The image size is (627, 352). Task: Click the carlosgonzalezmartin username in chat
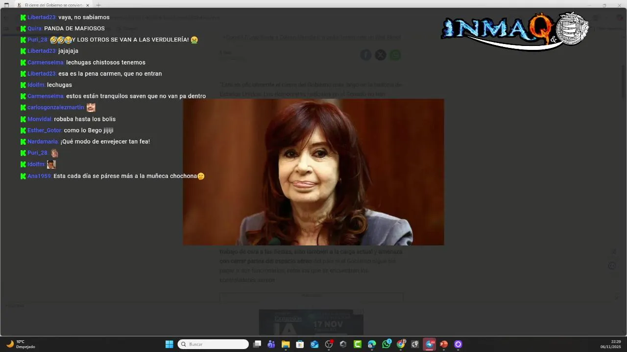[56, 108]
